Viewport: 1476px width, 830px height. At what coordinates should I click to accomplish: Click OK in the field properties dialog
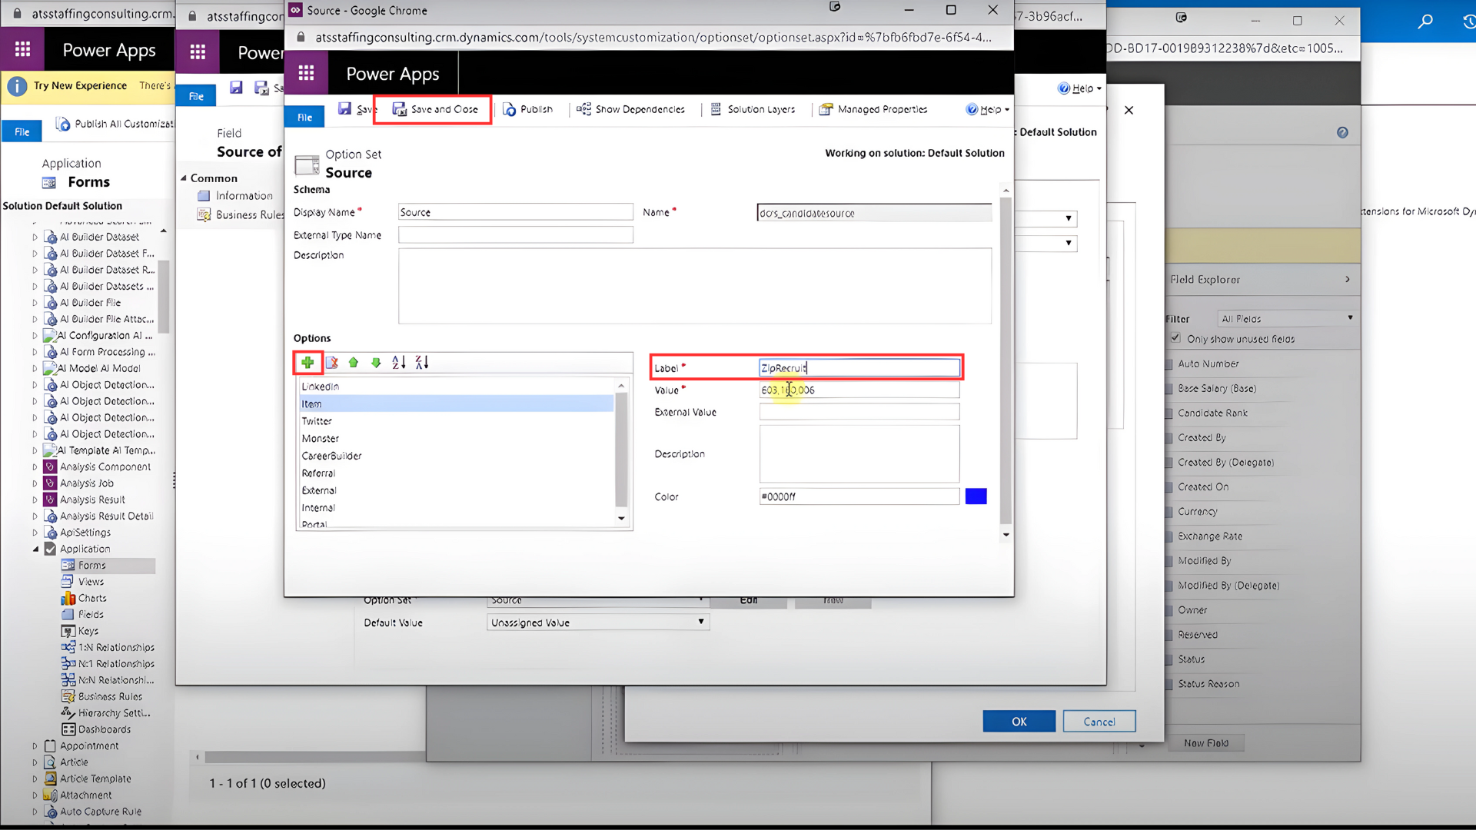tap(1019, 722)
